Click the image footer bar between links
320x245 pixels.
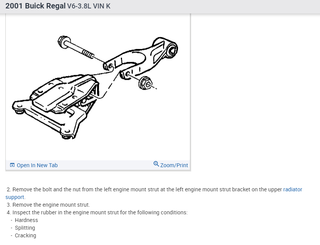pos(106,165)
